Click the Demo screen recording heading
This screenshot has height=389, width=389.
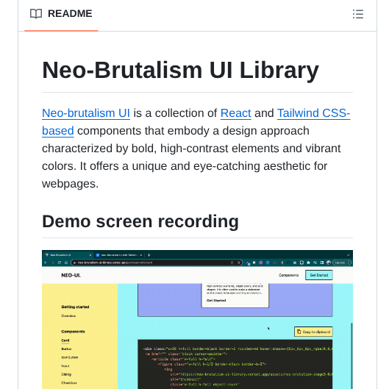tap(140, 221)
